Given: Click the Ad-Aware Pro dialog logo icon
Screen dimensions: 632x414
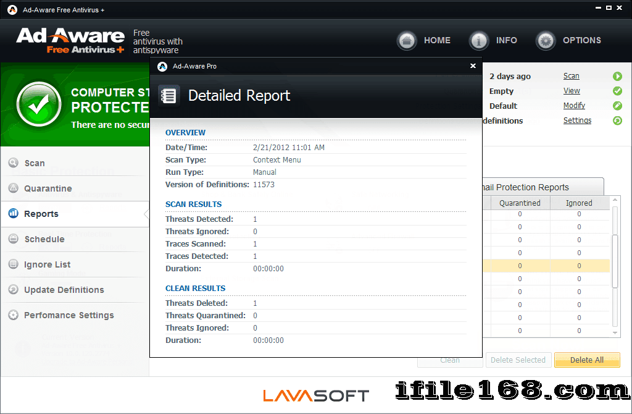Looking at the screenshot, I should click(162, 67).
